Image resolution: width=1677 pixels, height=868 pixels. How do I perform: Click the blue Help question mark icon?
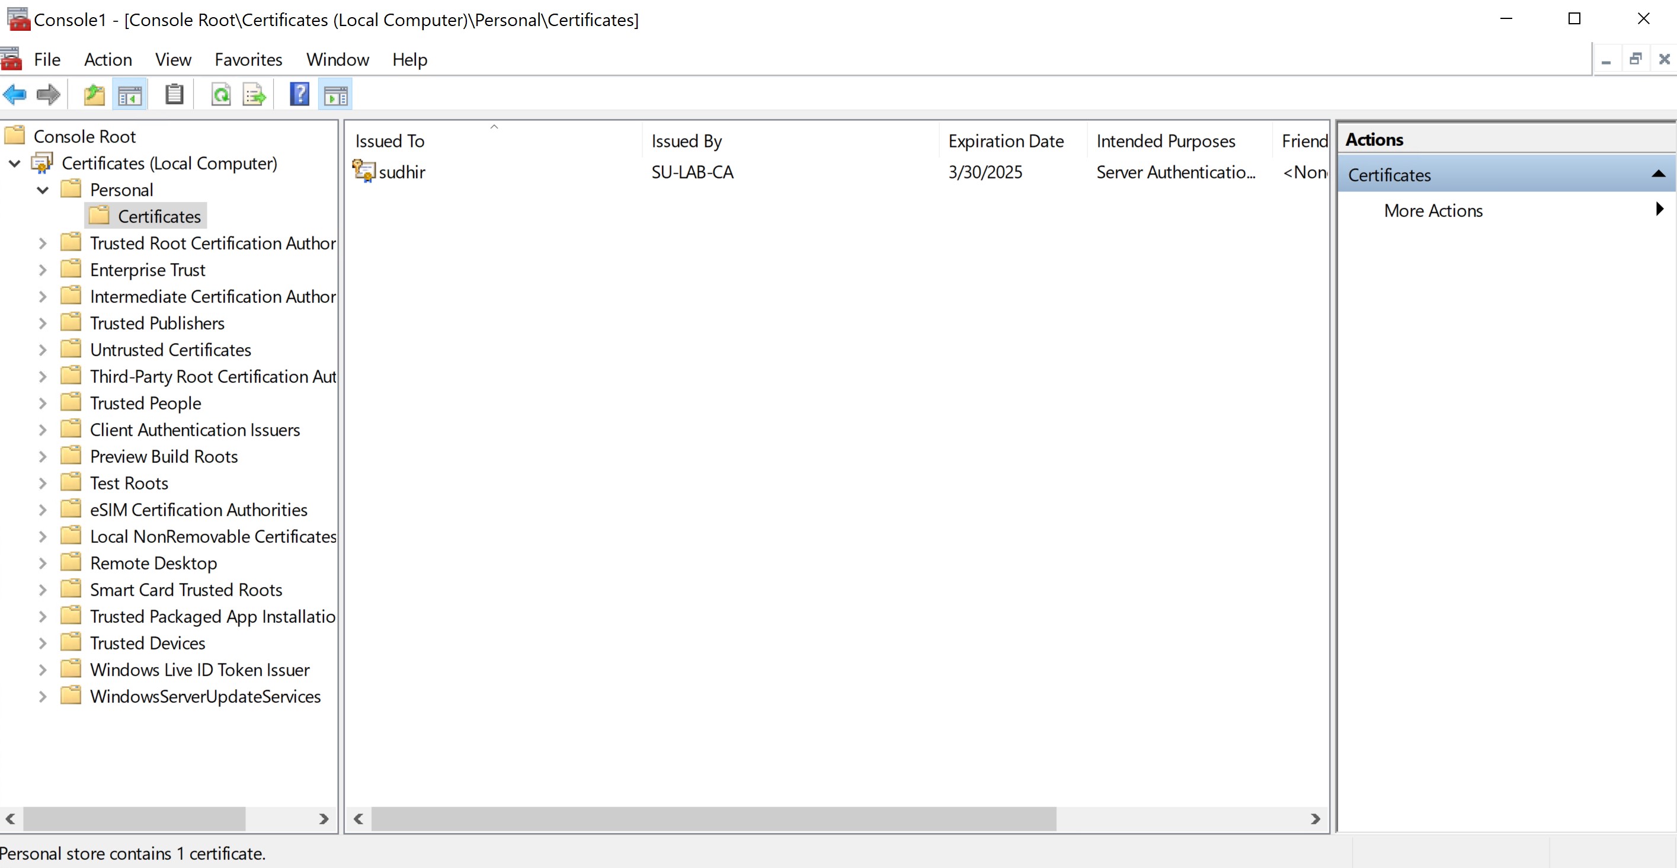click(299, 95)
